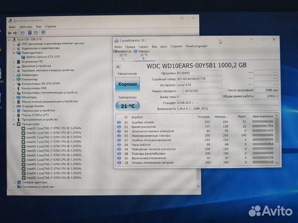The image size is (298, 223).
Task: Click the Порог column header
Action: 242,117
